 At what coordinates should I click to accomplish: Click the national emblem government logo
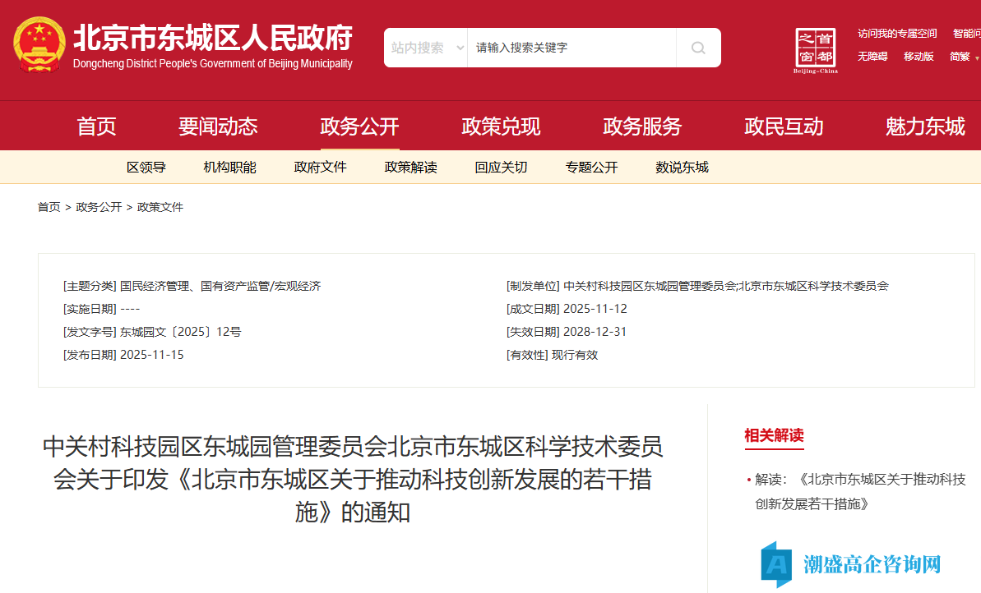[39, 45]
